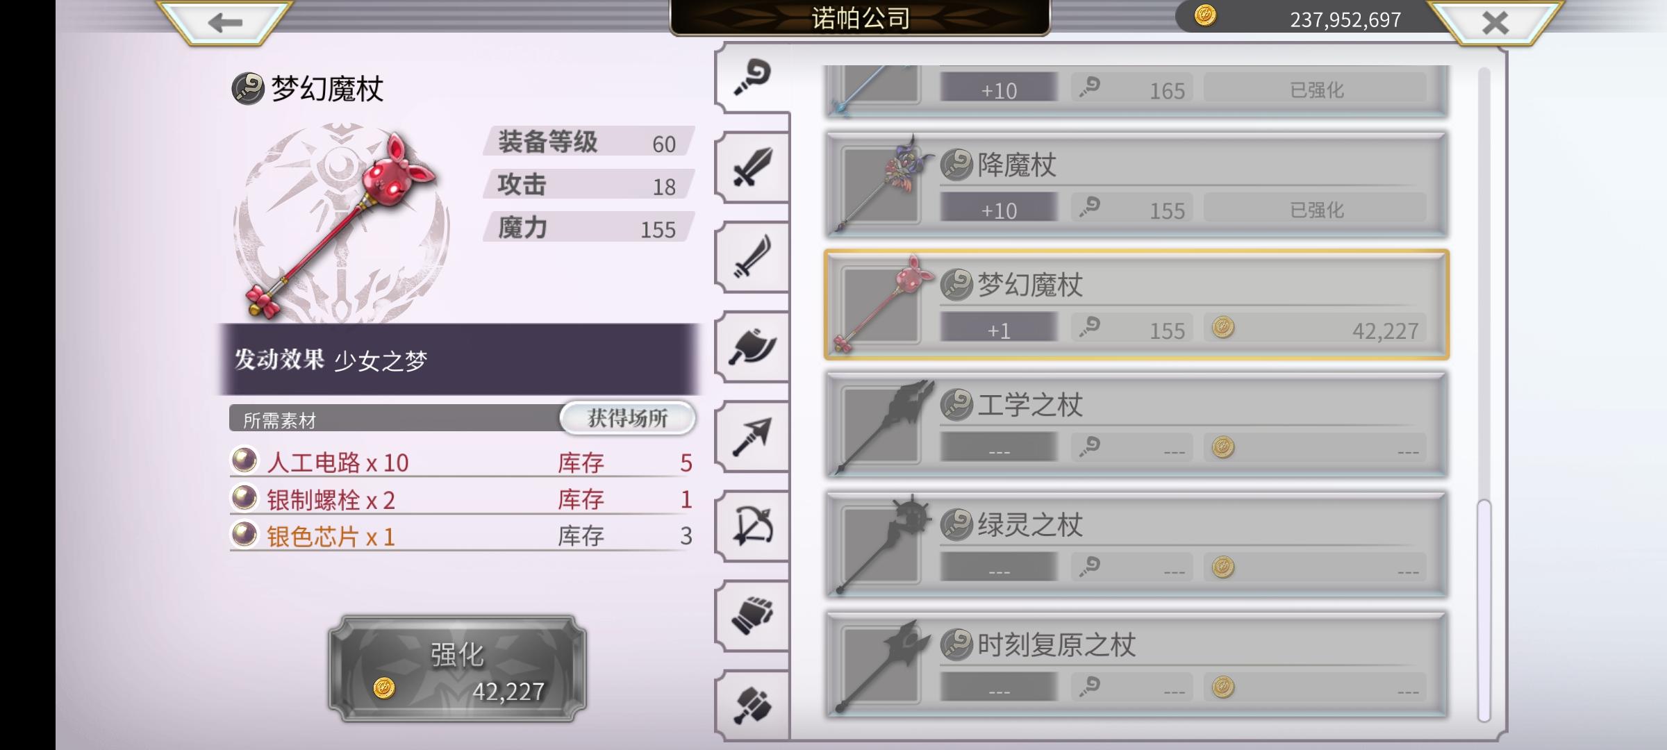Go back using the arrow button

pyautogui.click(x=224, y=22)
